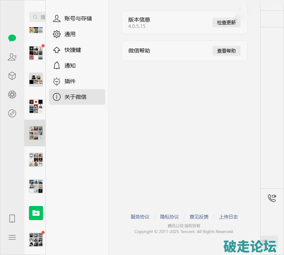Viewport: 284px width, 255px height.
Task: Open the Mini Programs icon
Action: point(12,113)
